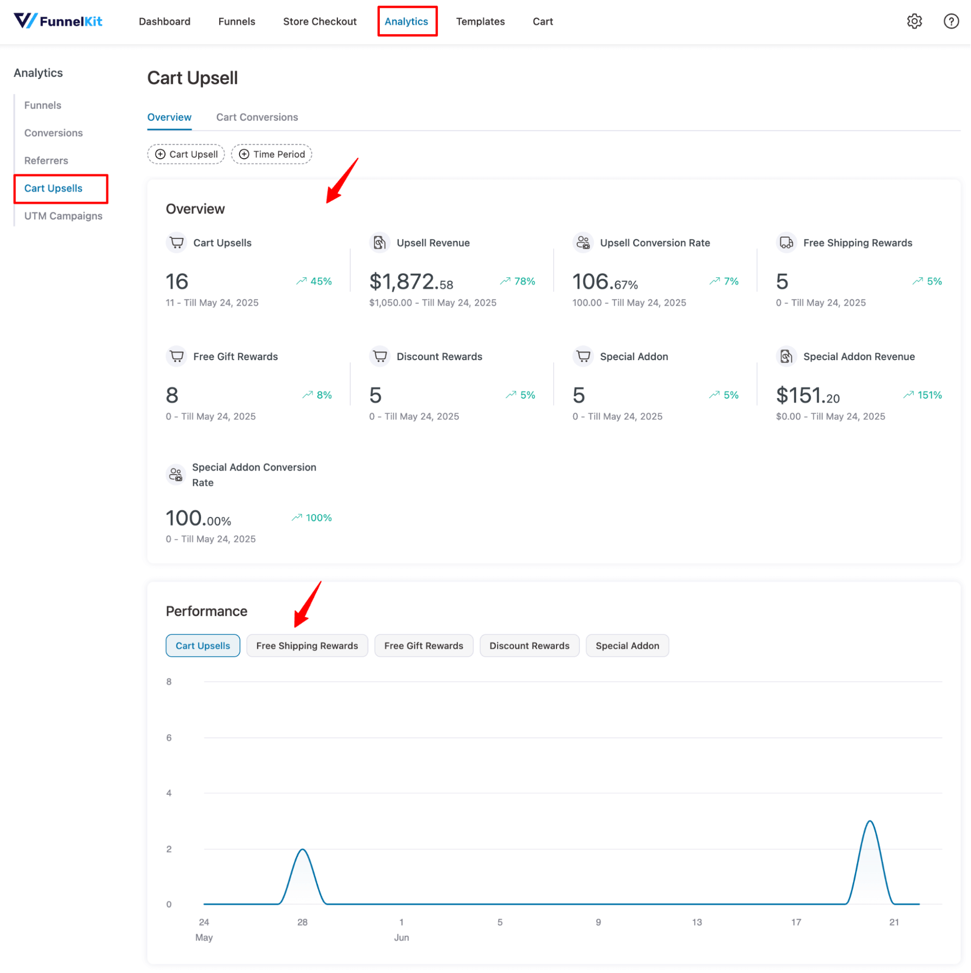Image resolution: width=971 pixels, height=973 pixels.
Task: Click the Special Addon Revenue icon
Action: click(x=786, y=357)
